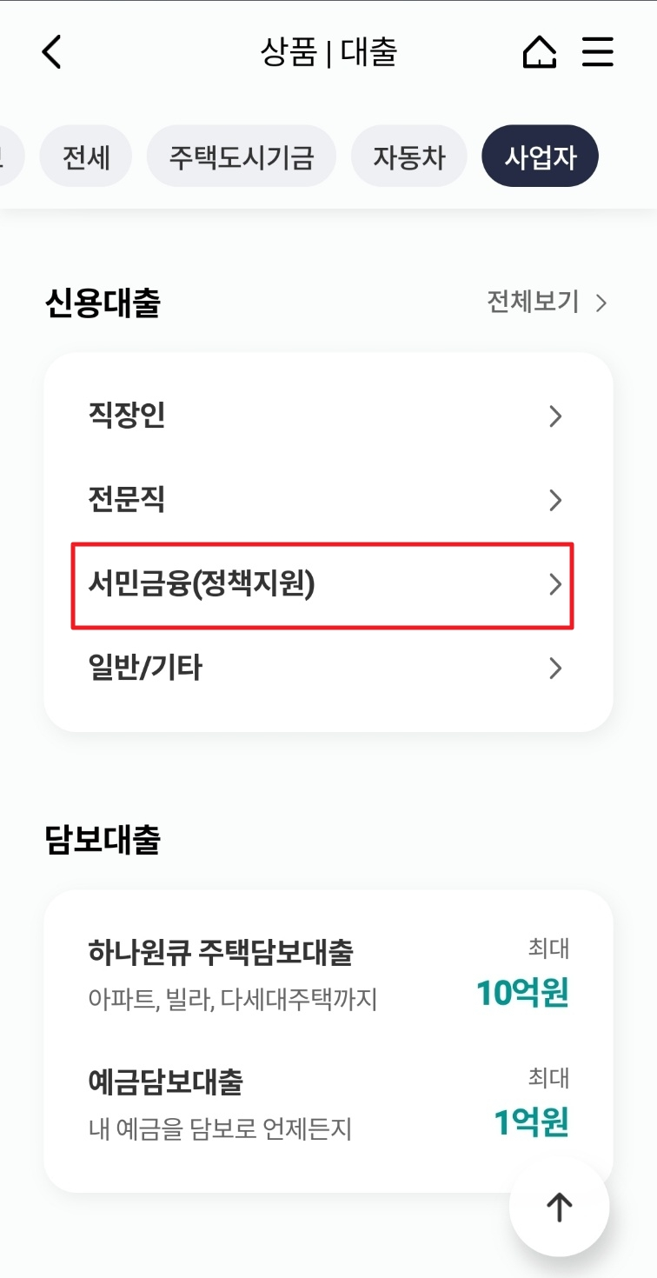
Task: Switch to the 주택도시기금 category
Action: (x=241, y=156)
